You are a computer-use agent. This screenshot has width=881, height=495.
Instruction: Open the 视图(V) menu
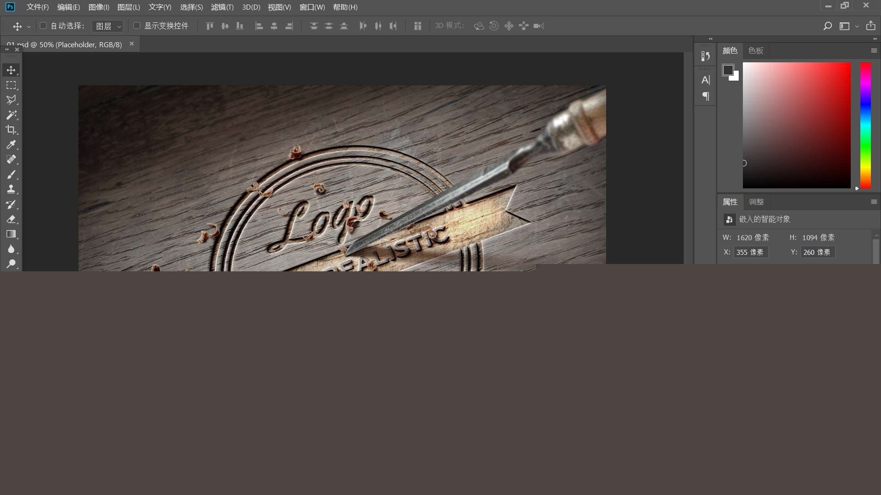tap(279, 7)
